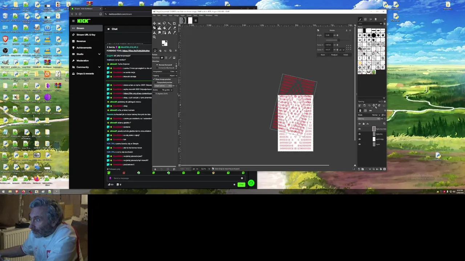Select the Fuzzy Select wand tool

pyautogui.click(x=170, y=23)
